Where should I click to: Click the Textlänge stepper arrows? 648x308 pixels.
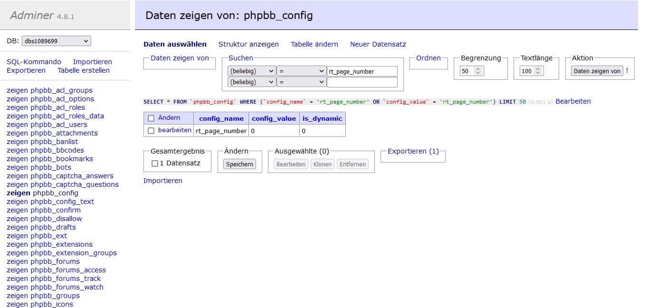tap(538, 71)
